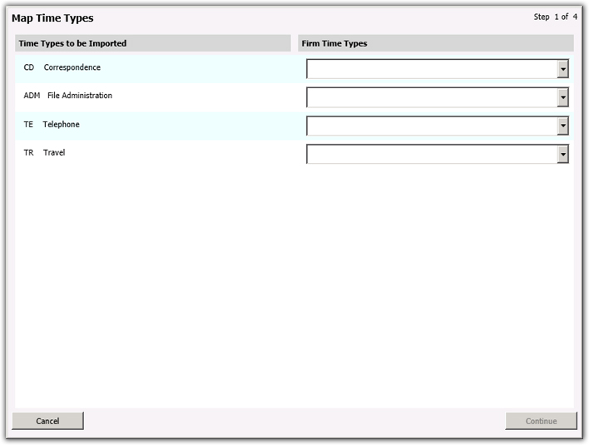Click the Firm Time Types column header
The height and width of the screenshot is (445, 589).
coord(334,43)
